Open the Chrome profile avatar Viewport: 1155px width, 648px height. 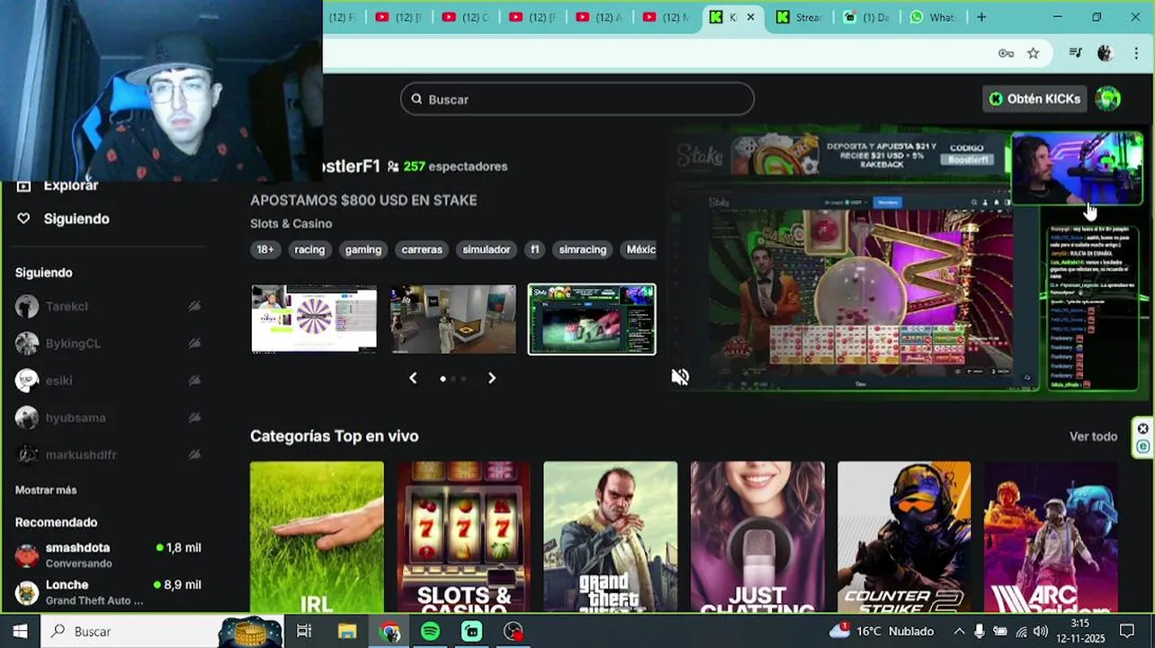(1105, 53)
